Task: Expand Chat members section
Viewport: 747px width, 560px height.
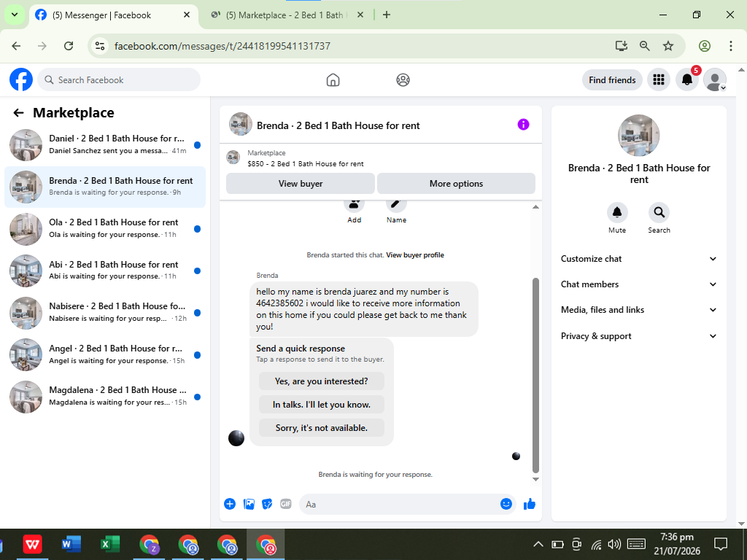Action: 638,284
